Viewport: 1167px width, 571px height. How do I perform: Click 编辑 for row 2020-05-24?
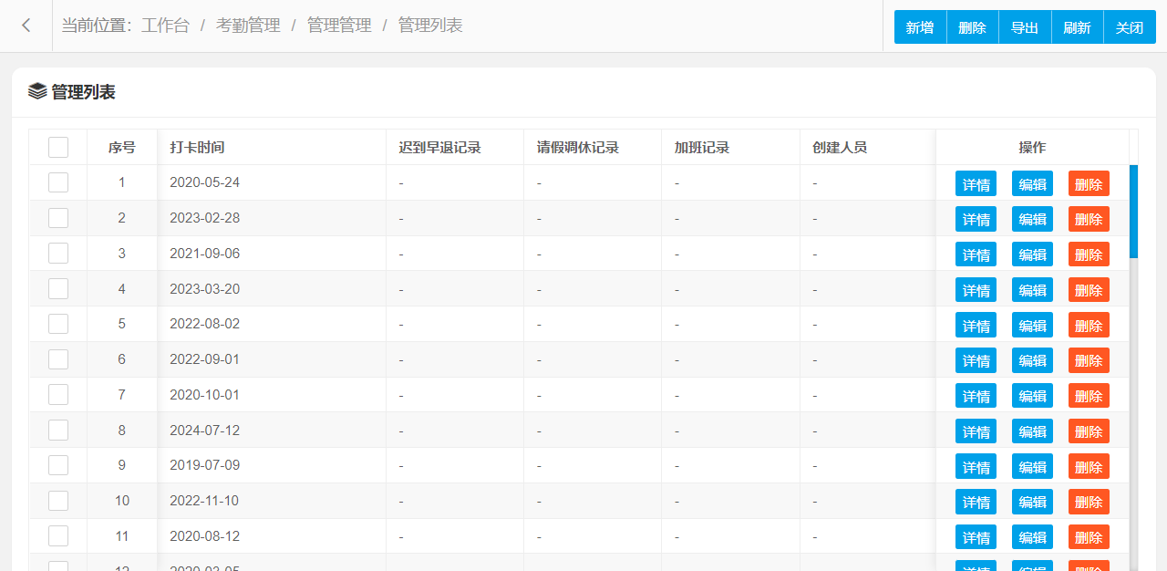click(x=1032, y=183)
